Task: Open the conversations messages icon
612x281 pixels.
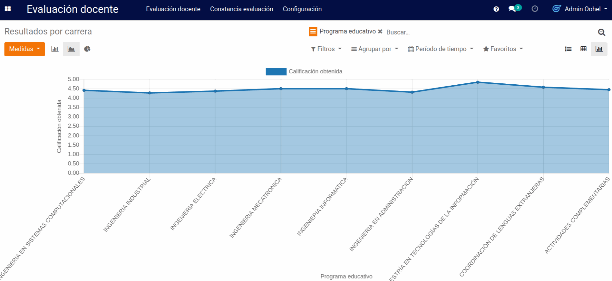Action: pos(512,9)
